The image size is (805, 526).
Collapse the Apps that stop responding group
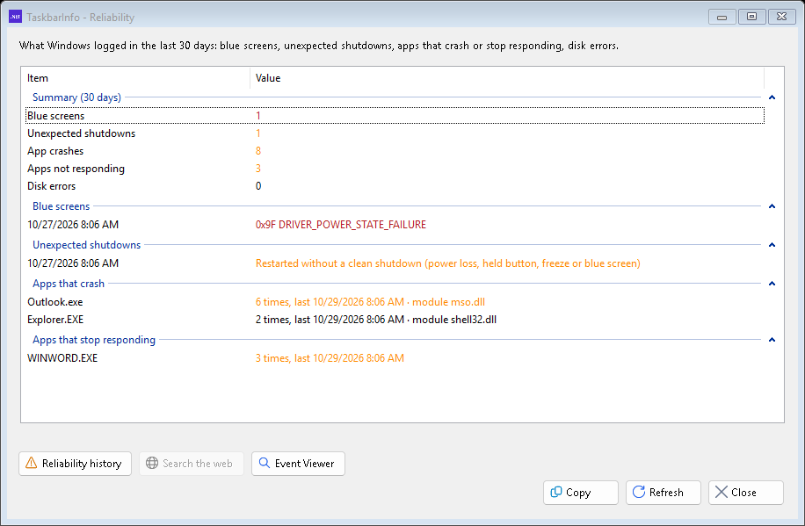(x=772, y=340)
